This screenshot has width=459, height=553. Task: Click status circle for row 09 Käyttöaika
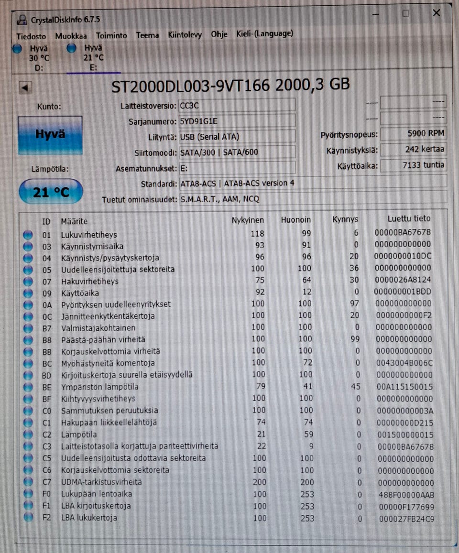[28, 293]
